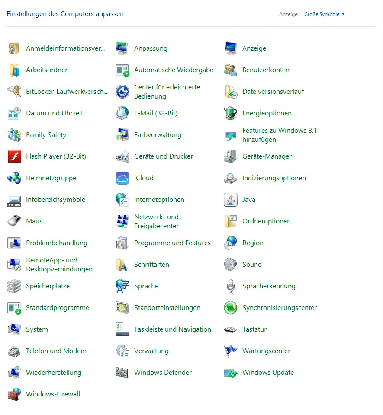
Task: Click the Energieoptionen battery icon
Action: click(x=230, y=113)
